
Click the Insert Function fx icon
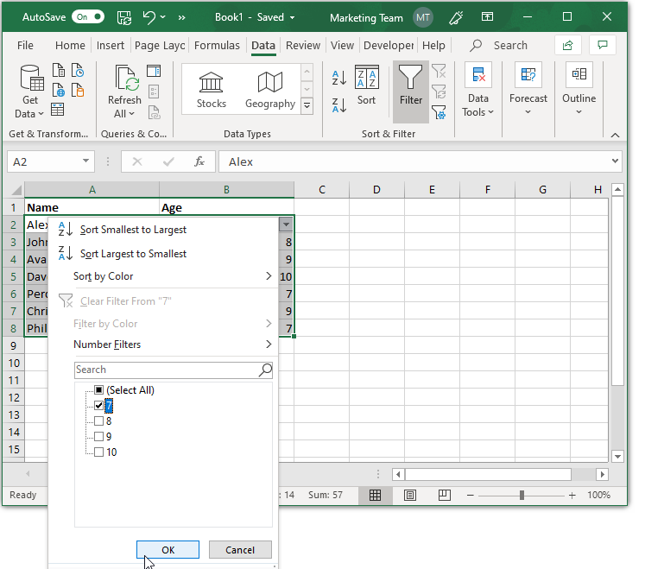point(199,161)
